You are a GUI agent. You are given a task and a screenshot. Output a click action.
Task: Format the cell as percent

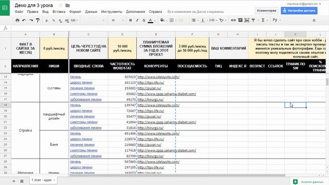coord(53,21)
